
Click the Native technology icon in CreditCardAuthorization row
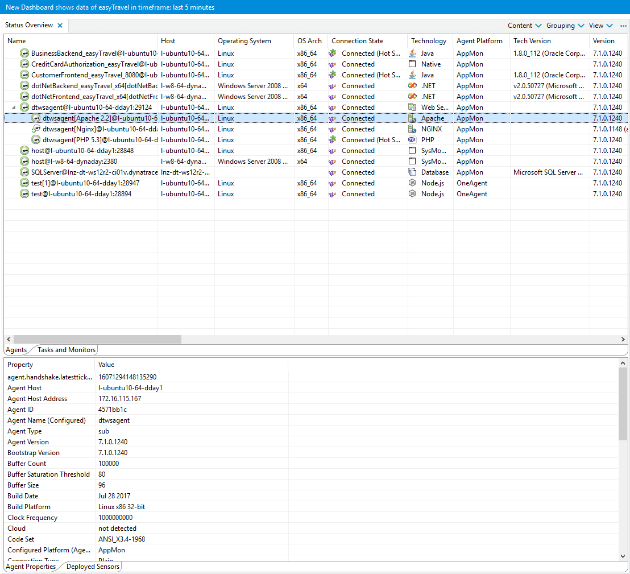click(x=412, y=64)
